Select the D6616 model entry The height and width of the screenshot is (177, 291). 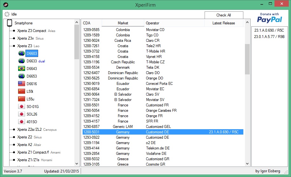(32, 84)
